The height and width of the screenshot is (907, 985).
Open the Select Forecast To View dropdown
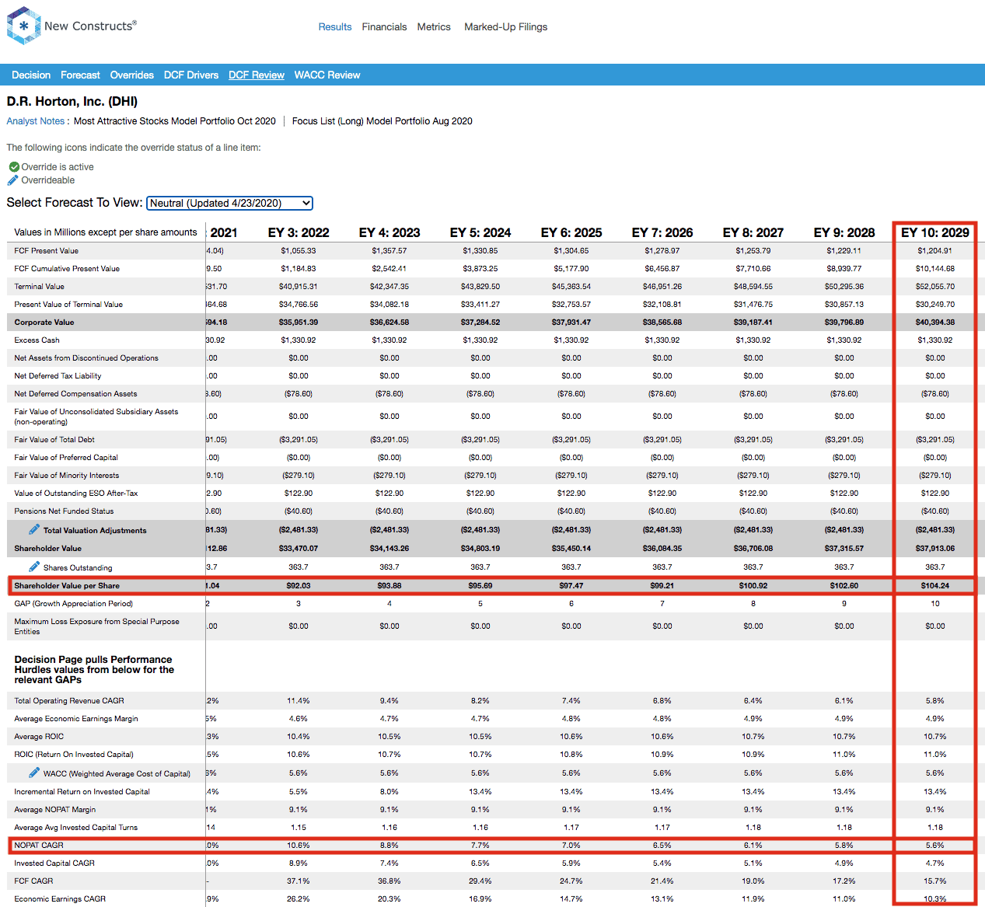(230, 203)
